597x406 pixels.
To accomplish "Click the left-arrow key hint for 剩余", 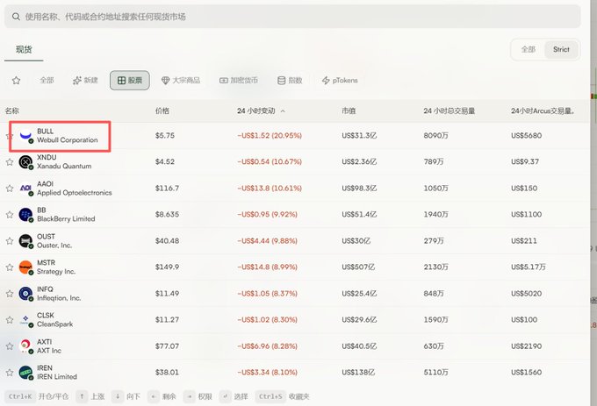I will point(153,396).
